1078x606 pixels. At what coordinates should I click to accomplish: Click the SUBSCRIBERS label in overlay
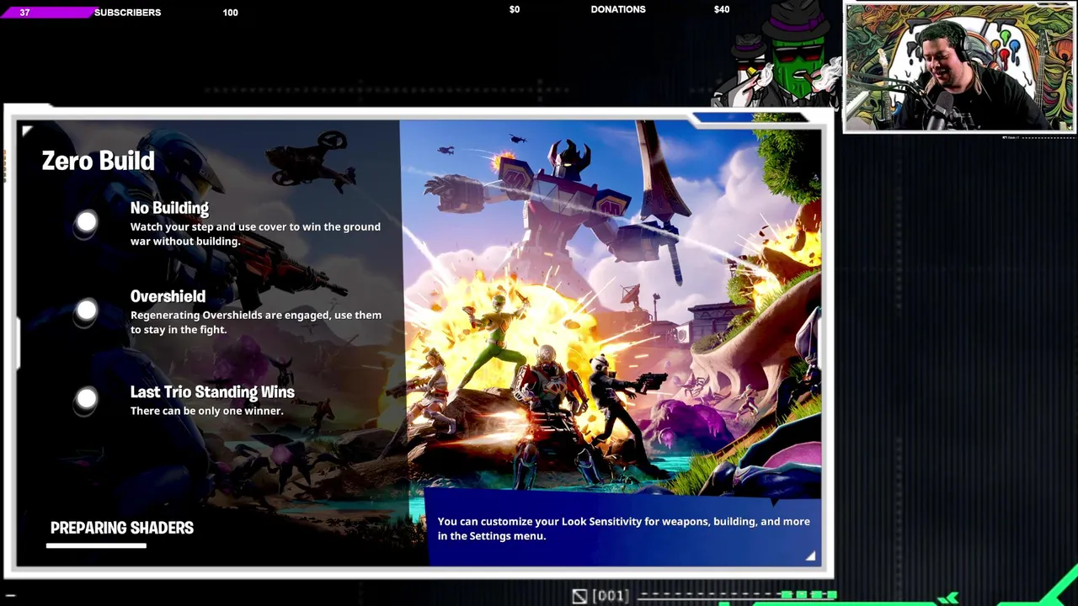(127, 13)
